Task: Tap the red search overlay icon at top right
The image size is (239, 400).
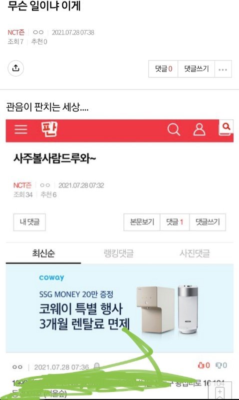Action: pos(226,126)
